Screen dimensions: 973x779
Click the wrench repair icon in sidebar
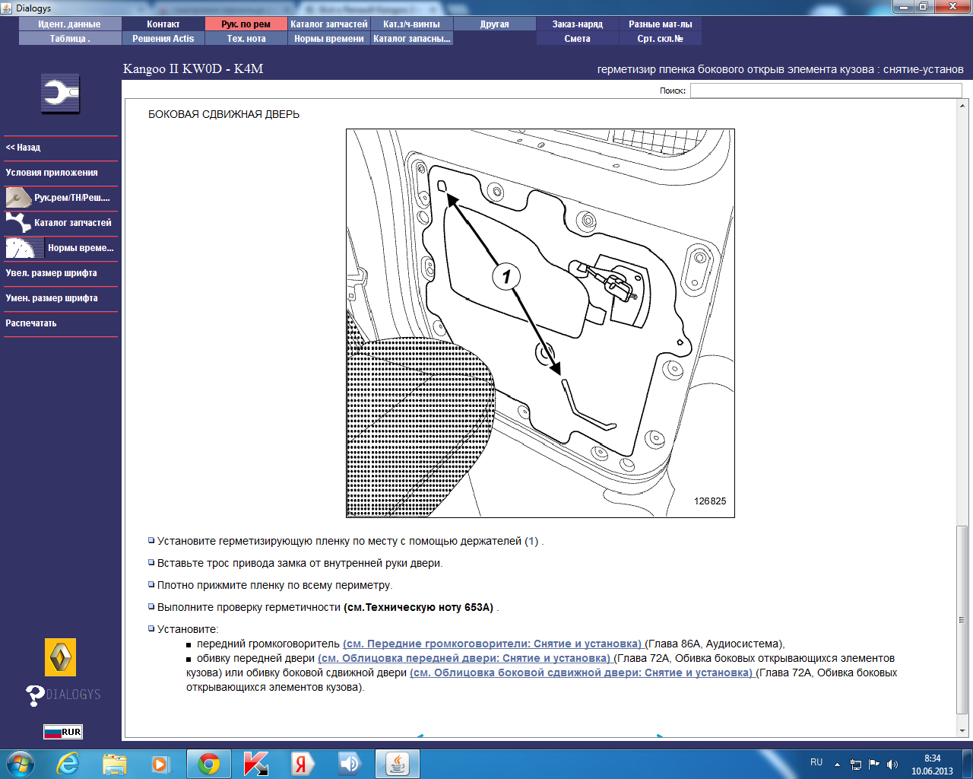pos(61,94)
